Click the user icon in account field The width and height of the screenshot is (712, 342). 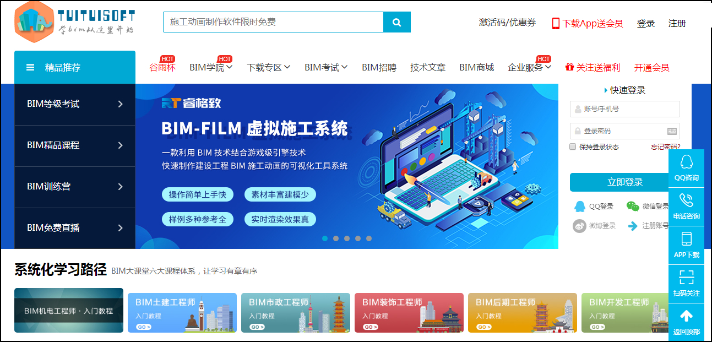click(578, 109)
